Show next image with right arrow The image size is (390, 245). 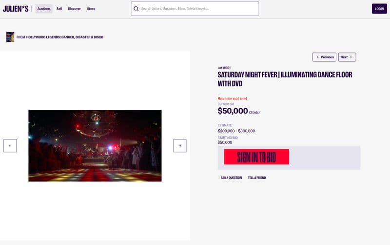tap(180, 145)
